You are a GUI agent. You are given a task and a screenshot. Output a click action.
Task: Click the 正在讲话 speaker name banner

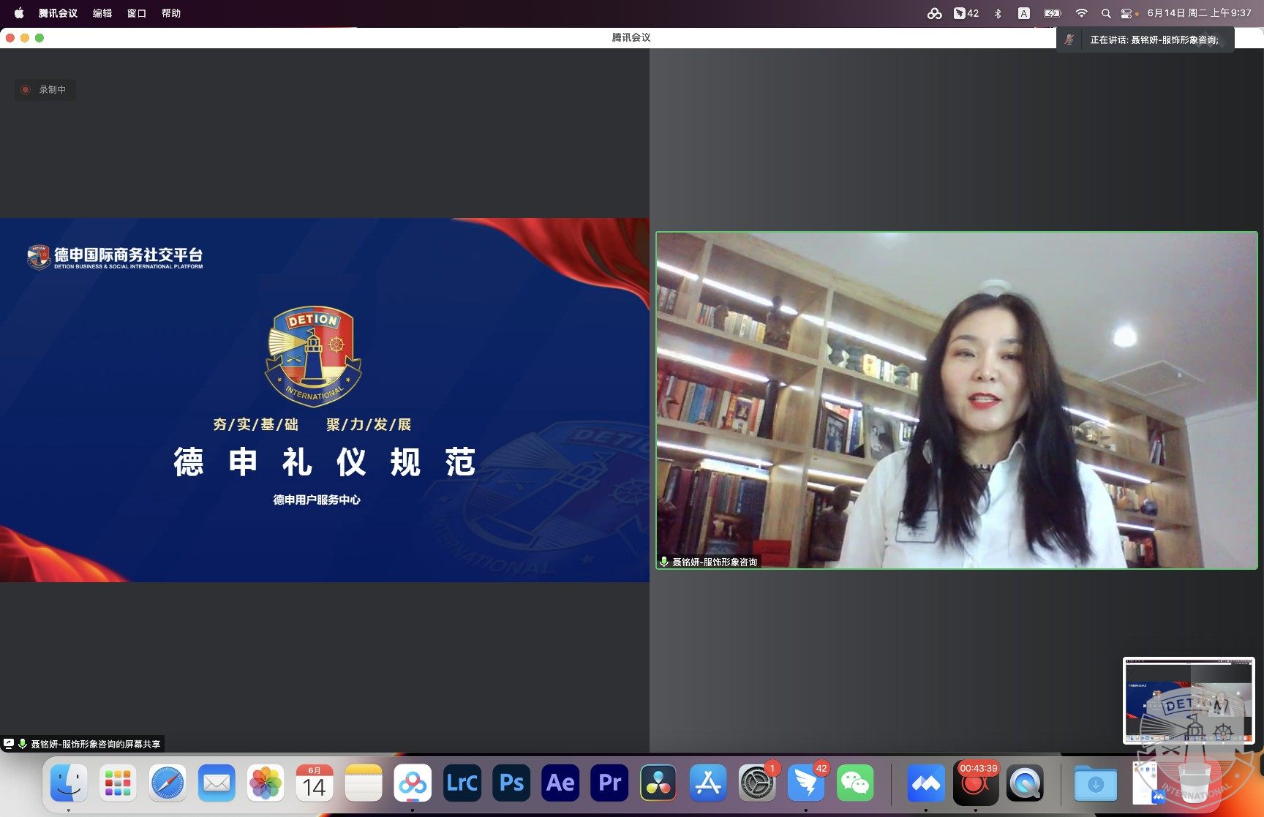(1154, 40)
